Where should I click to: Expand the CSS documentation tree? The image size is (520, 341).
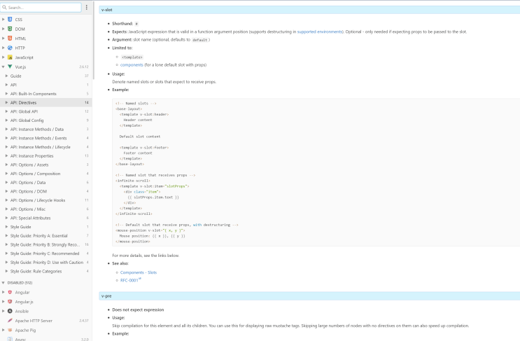pos(3,20)
